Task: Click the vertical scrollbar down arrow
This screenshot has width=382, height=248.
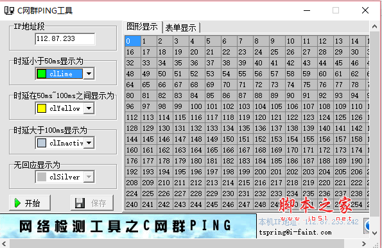Action: 375,233
